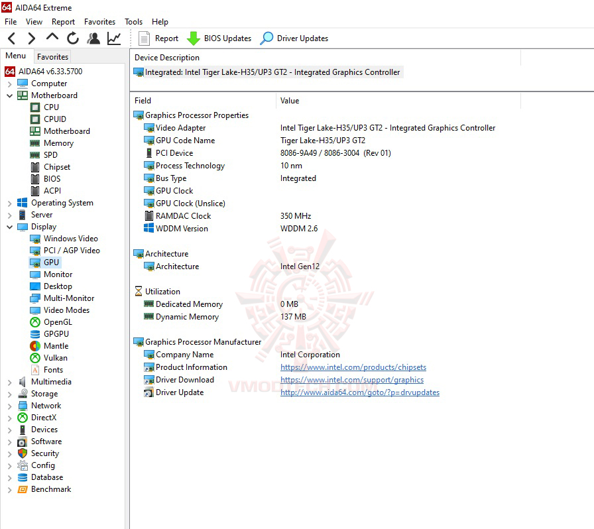Click the Back navigation arrow

(12, 38)
